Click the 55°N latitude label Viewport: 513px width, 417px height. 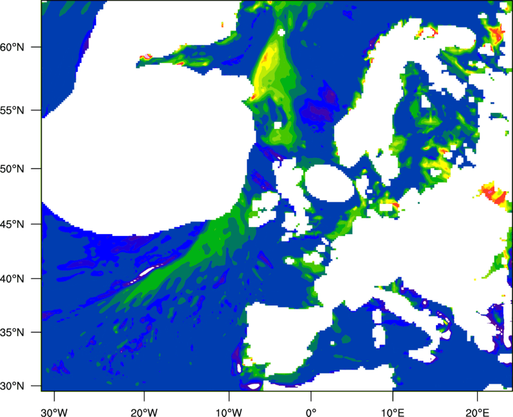coord(12,110)
